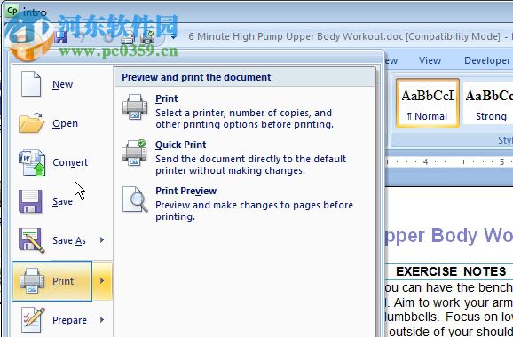
Task: Click the New blank page icon
Action: [x=31, y=84]
